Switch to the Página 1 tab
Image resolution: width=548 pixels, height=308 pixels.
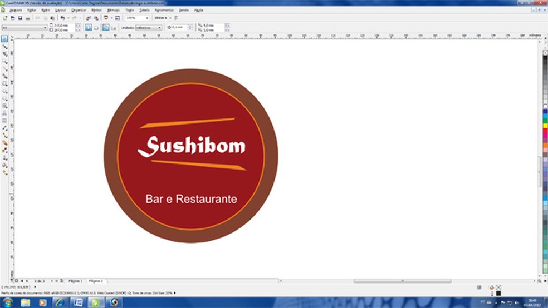tap(75, 281)
